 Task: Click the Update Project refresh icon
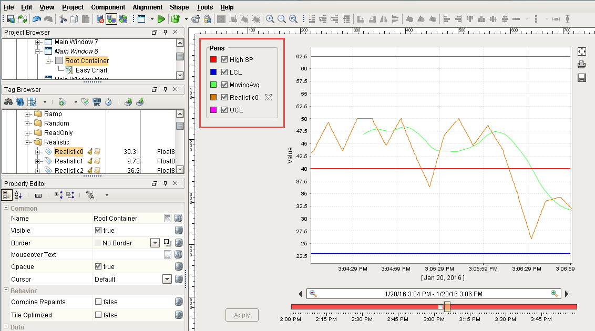tap(23, 19)
